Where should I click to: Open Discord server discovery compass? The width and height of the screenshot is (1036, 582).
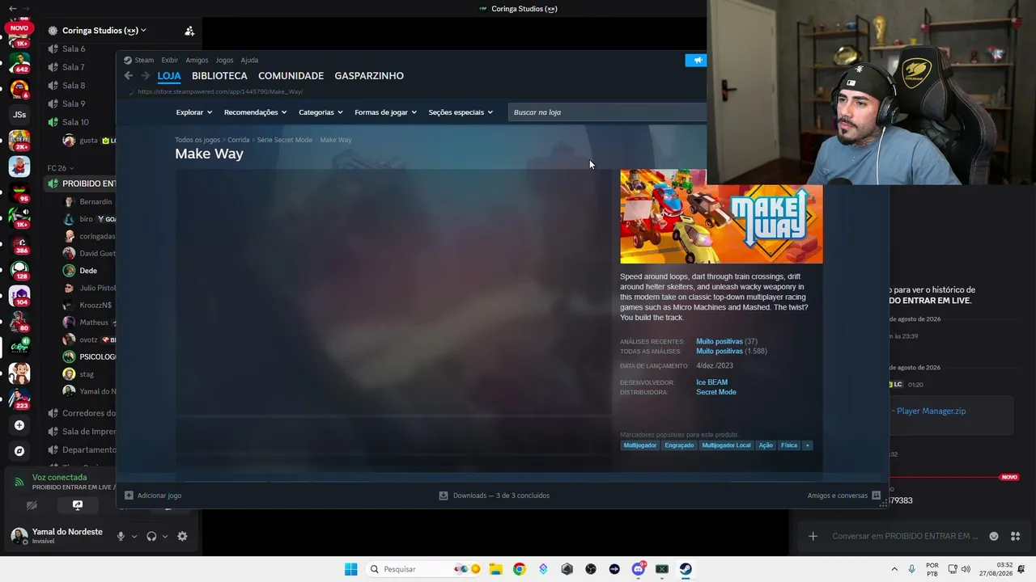coord(19,451)
